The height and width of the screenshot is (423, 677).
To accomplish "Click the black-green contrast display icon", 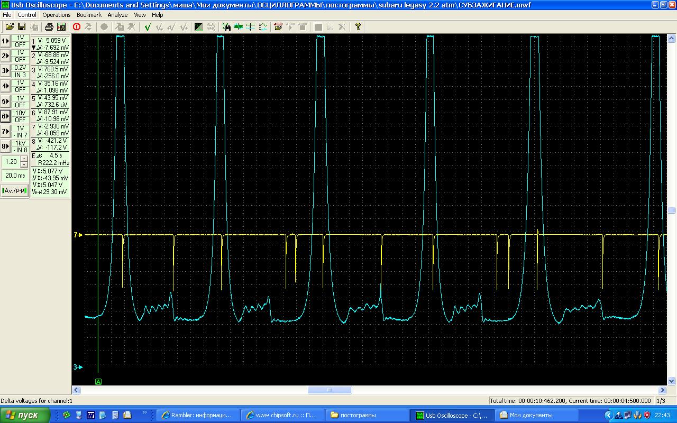I will (199, 26).
